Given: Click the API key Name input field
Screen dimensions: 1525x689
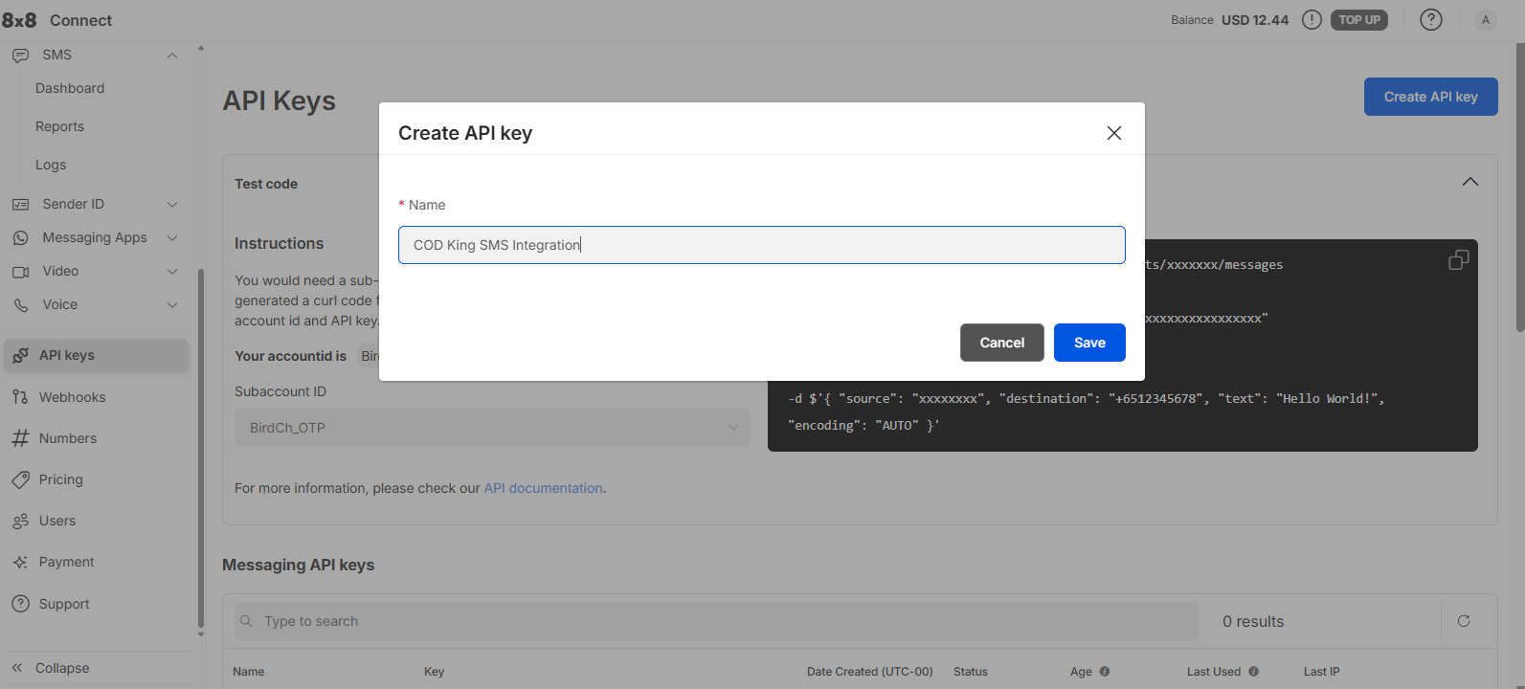Looking at the screenshot, I should coord(762,245).
